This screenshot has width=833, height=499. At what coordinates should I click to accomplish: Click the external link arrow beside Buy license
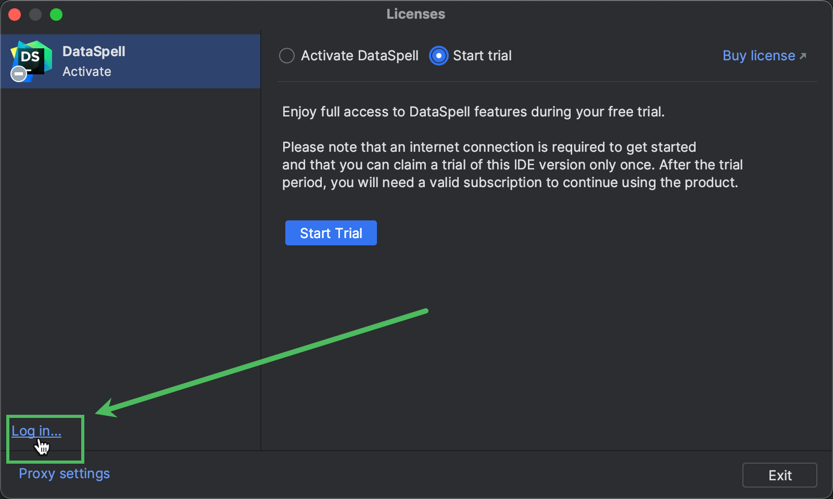coord(803,55)
